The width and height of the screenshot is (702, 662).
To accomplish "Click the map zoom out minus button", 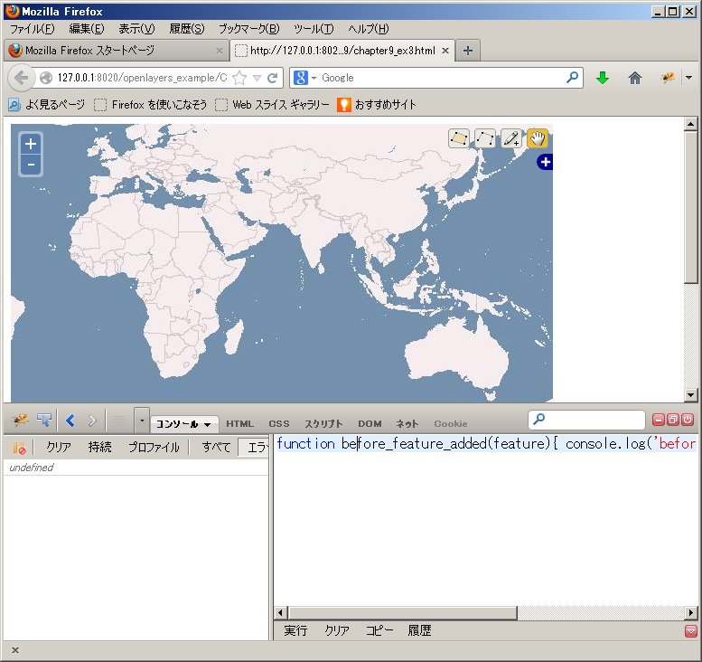I will 31,165.
